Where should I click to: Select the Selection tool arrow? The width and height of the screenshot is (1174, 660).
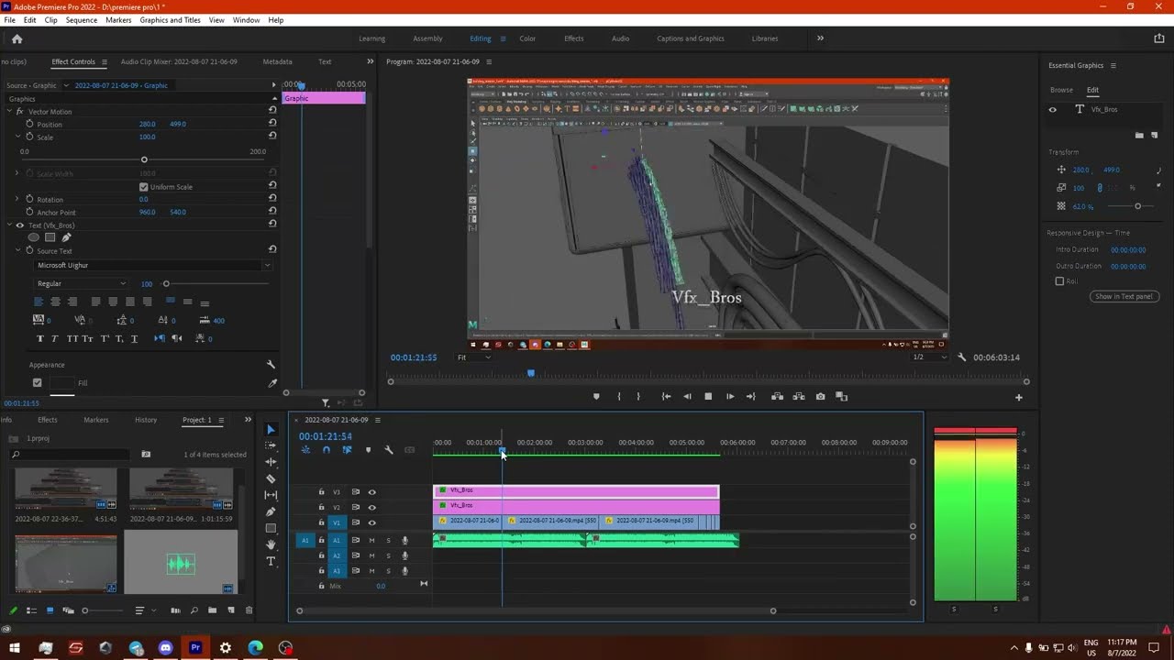(271, 429)
